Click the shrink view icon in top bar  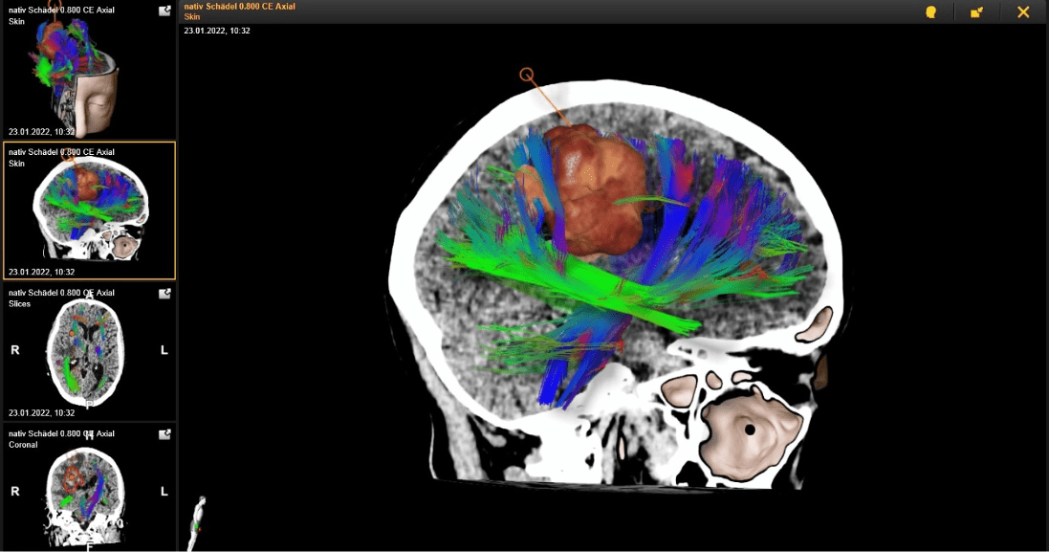point(976,12)
